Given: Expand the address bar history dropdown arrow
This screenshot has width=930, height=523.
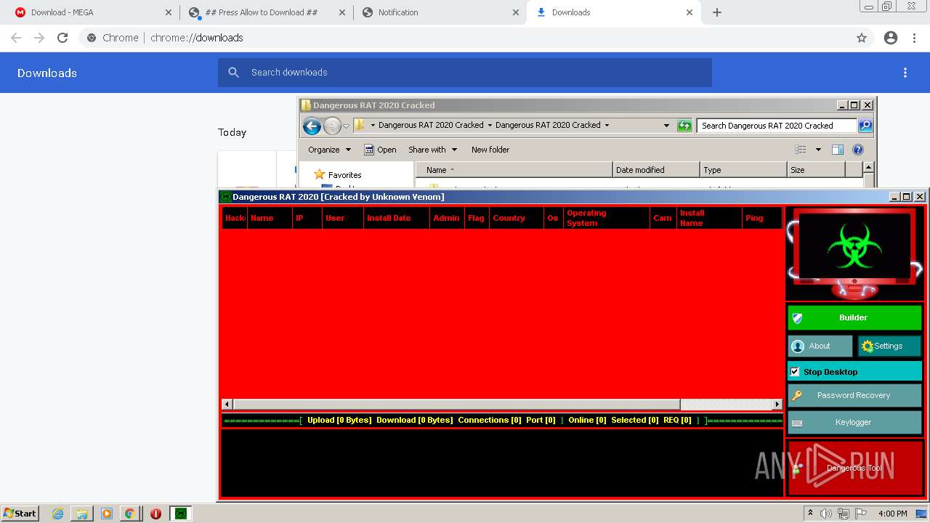Looking at the screenshot, I should click(666, 126).
